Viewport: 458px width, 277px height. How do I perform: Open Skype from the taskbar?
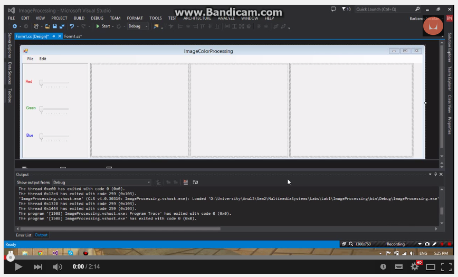click(70, 253)
